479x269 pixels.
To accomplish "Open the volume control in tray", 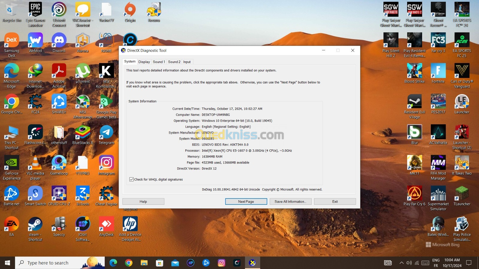I will point(409,263).
